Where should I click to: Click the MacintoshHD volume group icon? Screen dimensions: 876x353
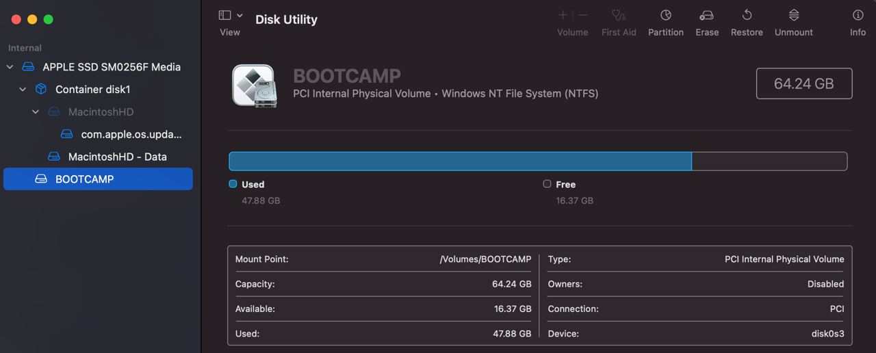54,112
